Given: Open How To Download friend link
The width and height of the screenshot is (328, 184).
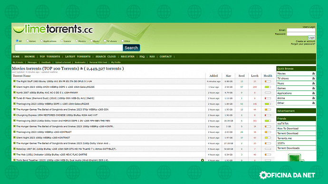Looking at the screenshot, I should coord(288,129).
